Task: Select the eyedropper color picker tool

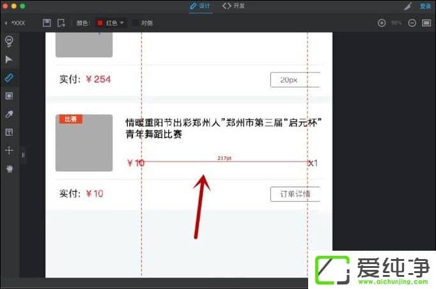Action: [9, 114]
